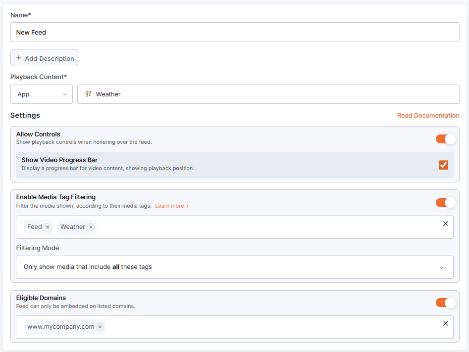Turn off Enable Media Tag Filtering
469x352 pixels.
pyautogui.click(x=445, y=202)
